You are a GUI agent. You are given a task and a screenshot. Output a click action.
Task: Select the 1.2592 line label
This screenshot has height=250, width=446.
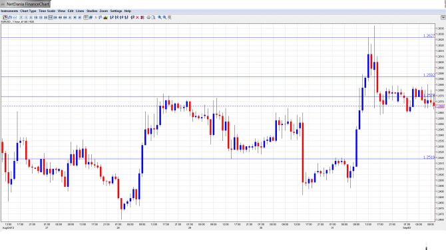429,75
